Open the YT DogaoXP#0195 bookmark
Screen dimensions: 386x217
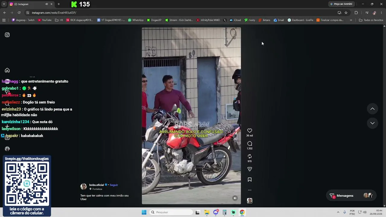(111, 20)
